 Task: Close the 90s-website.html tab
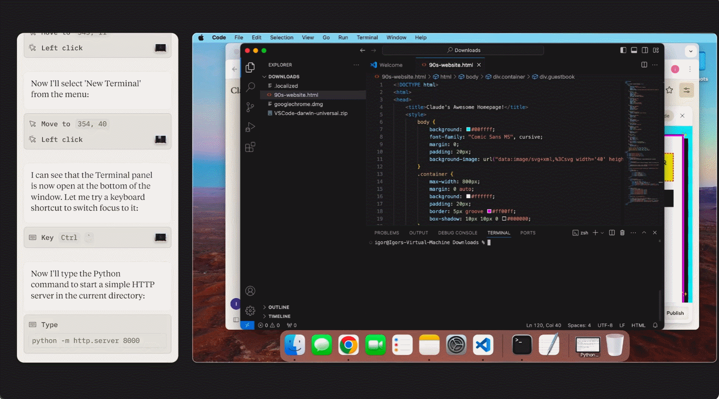click(x=479, y=65)
